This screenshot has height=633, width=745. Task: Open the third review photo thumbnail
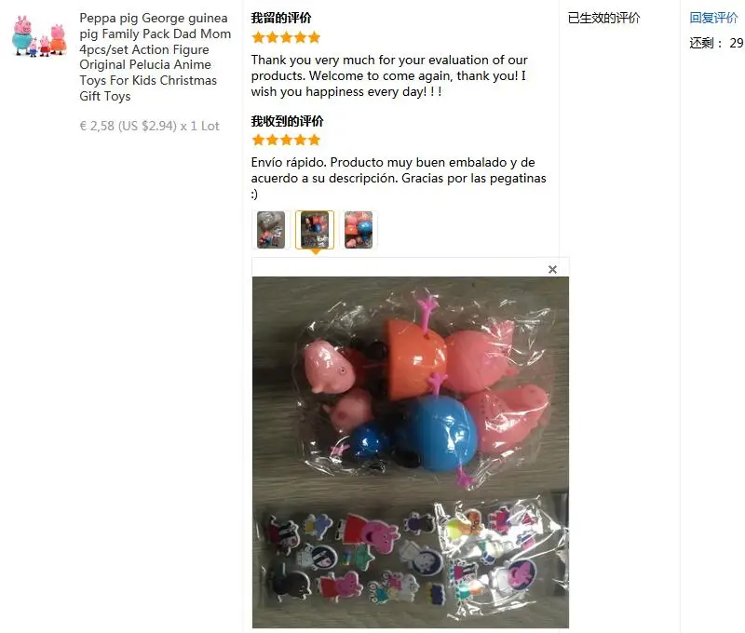(x=359, y=230)
